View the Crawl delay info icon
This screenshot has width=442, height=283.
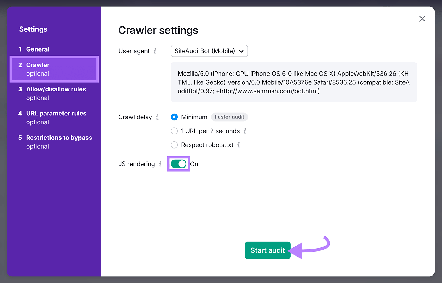pos(157,117)
